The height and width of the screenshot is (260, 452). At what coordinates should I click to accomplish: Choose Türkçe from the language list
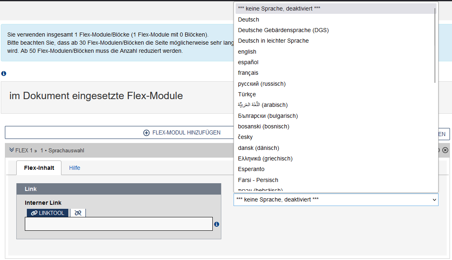(247, 94)
